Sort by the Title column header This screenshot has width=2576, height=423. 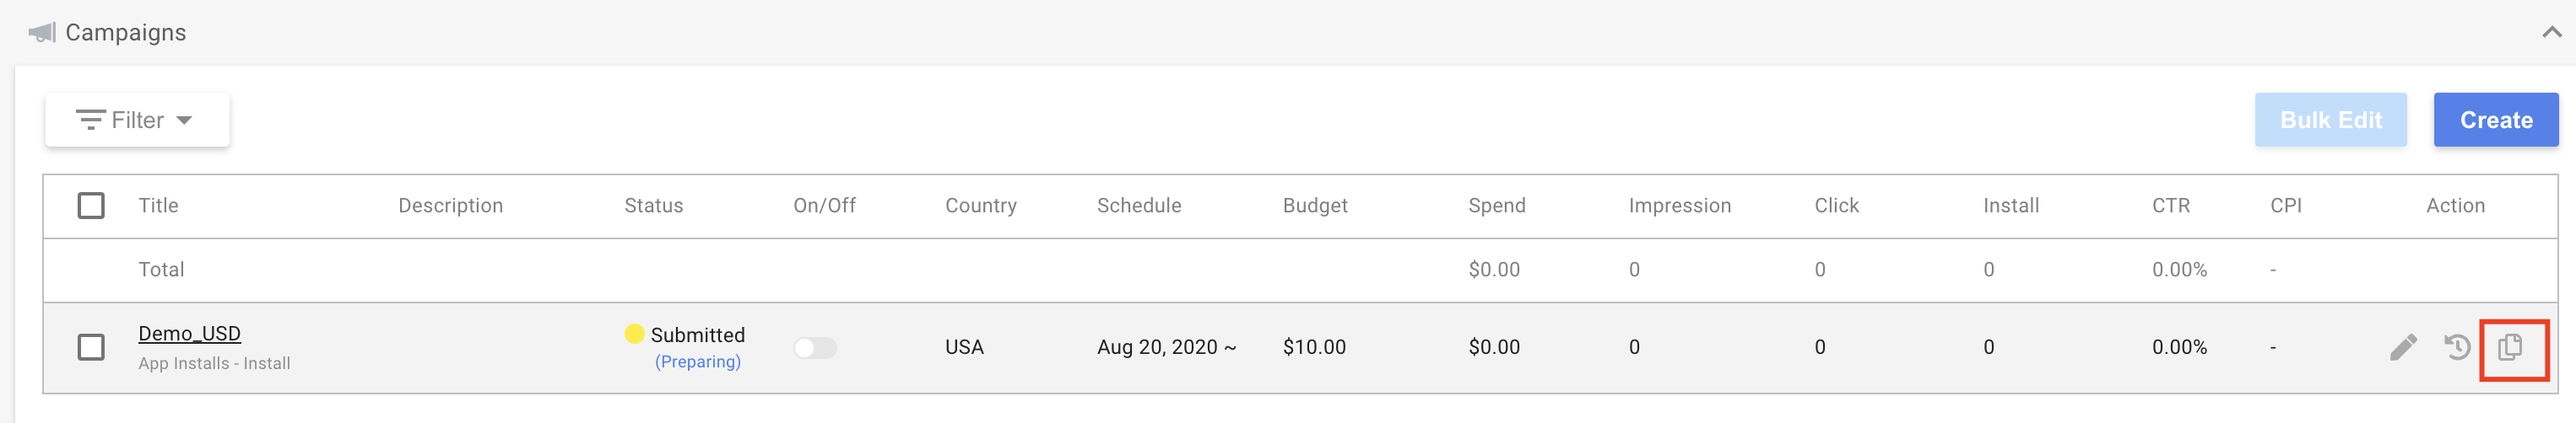pos(158,206)
